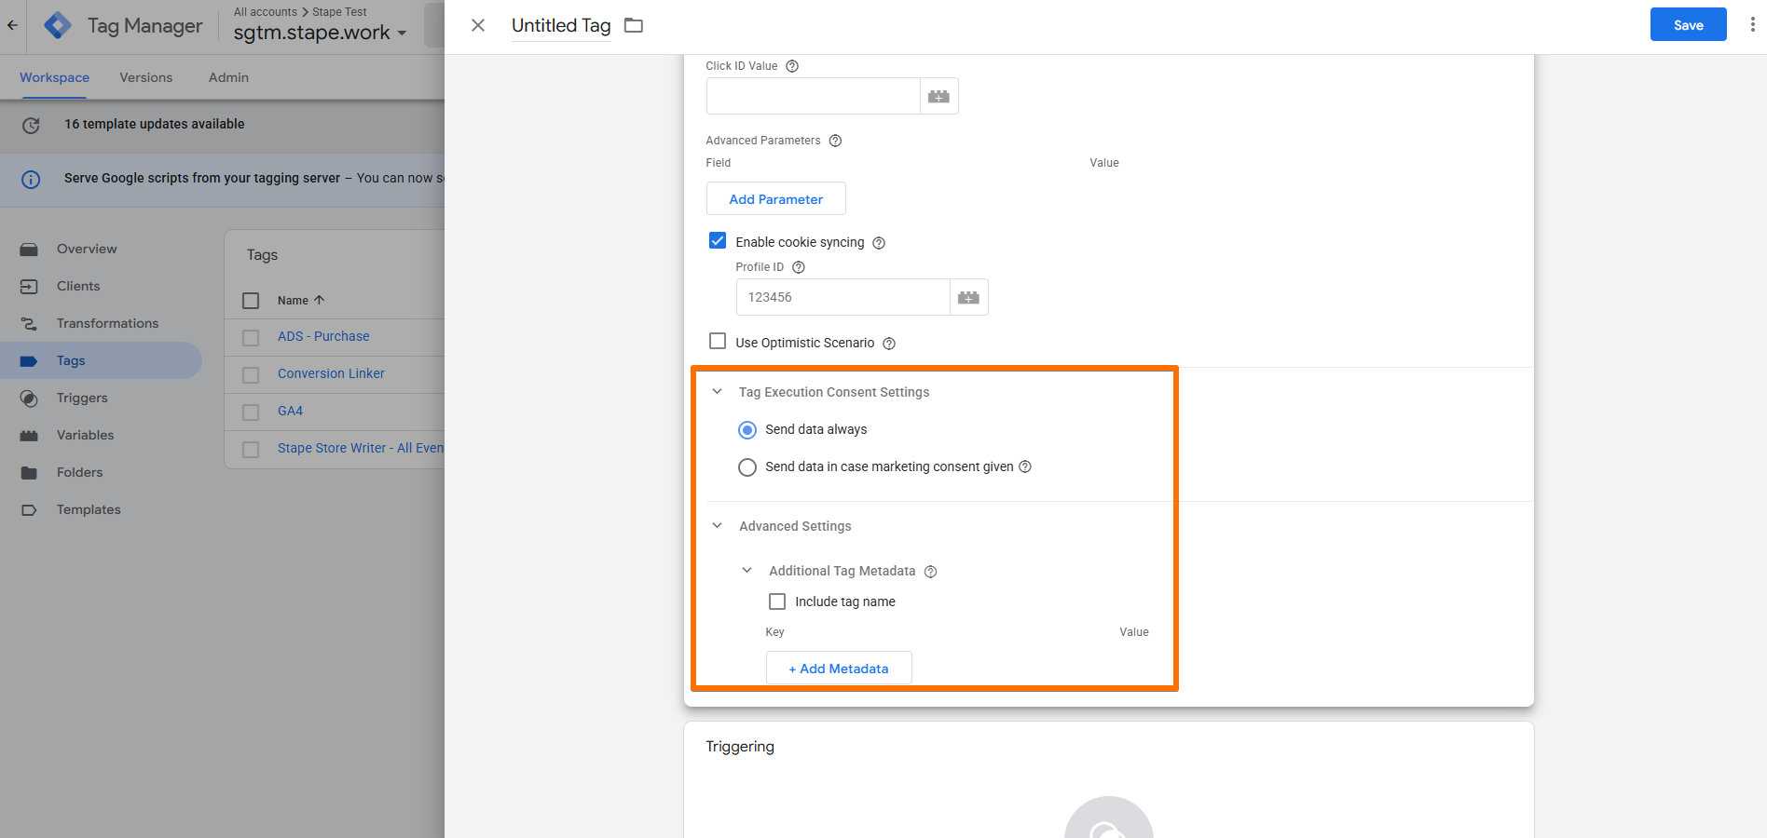Switch to the Versions tab

146,77
